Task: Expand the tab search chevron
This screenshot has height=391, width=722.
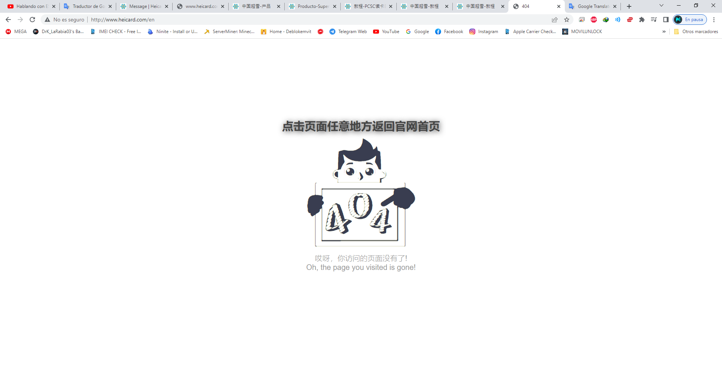Action: click(661, 6)
